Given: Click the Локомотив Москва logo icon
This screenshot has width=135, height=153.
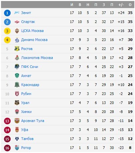Looking at the screenshot, I should (17, 58).
